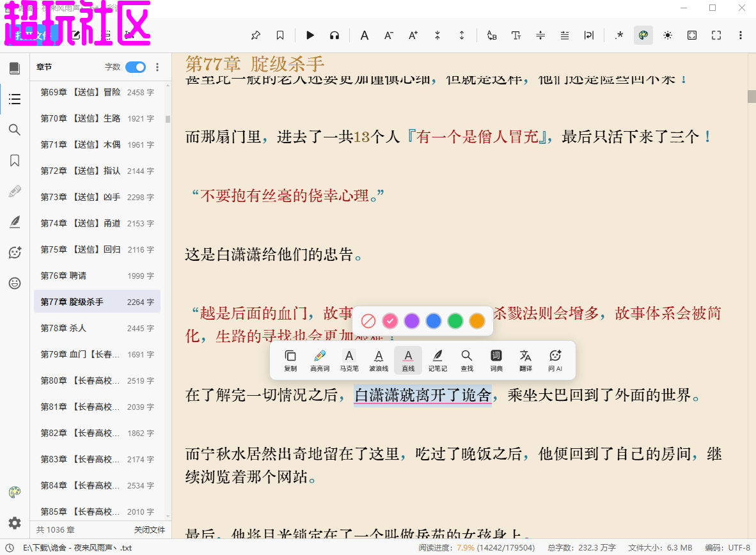Click the 阅读进度 7.9% status

tap(476, 548)
